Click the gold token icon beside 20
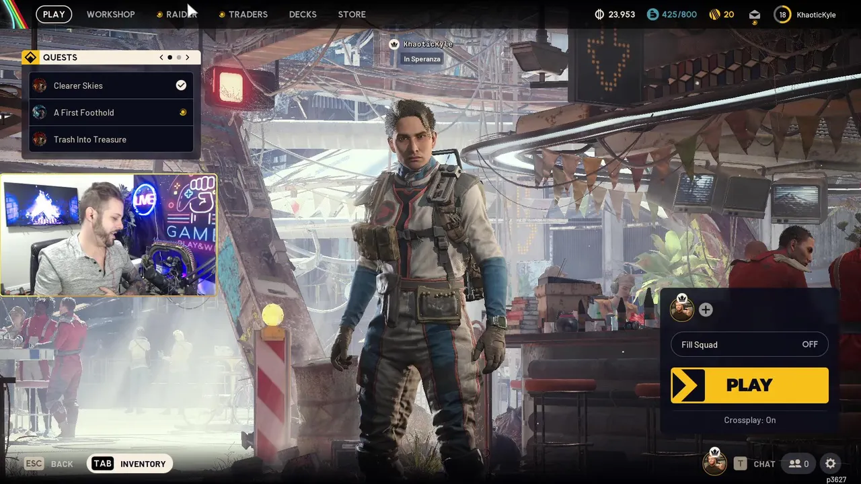This screenshot has width=861, height=484. click(x=714, y=14)
